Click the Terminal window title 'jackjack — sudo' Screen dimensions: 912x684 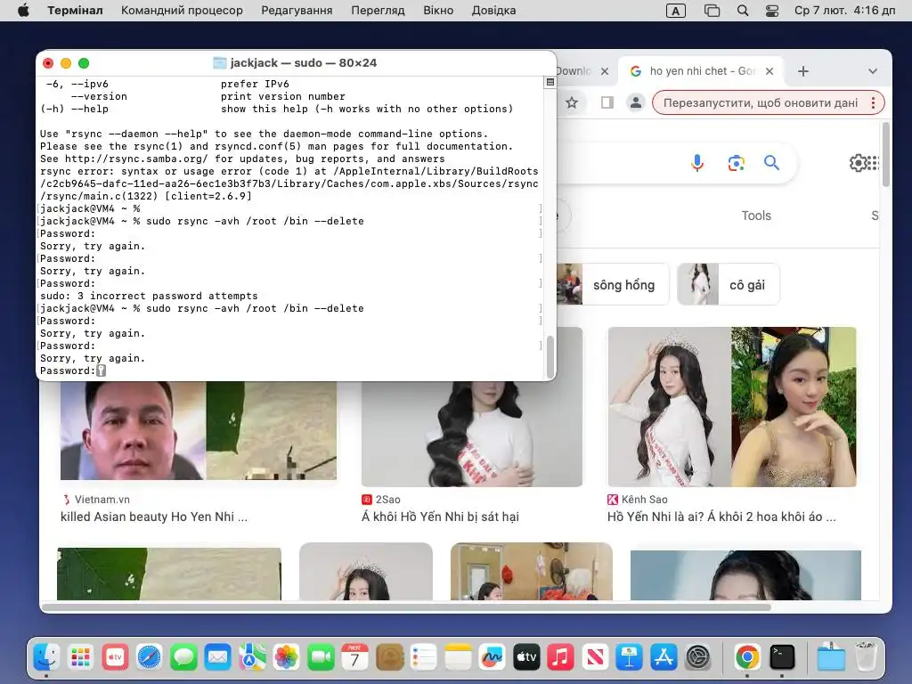(303, 63)
